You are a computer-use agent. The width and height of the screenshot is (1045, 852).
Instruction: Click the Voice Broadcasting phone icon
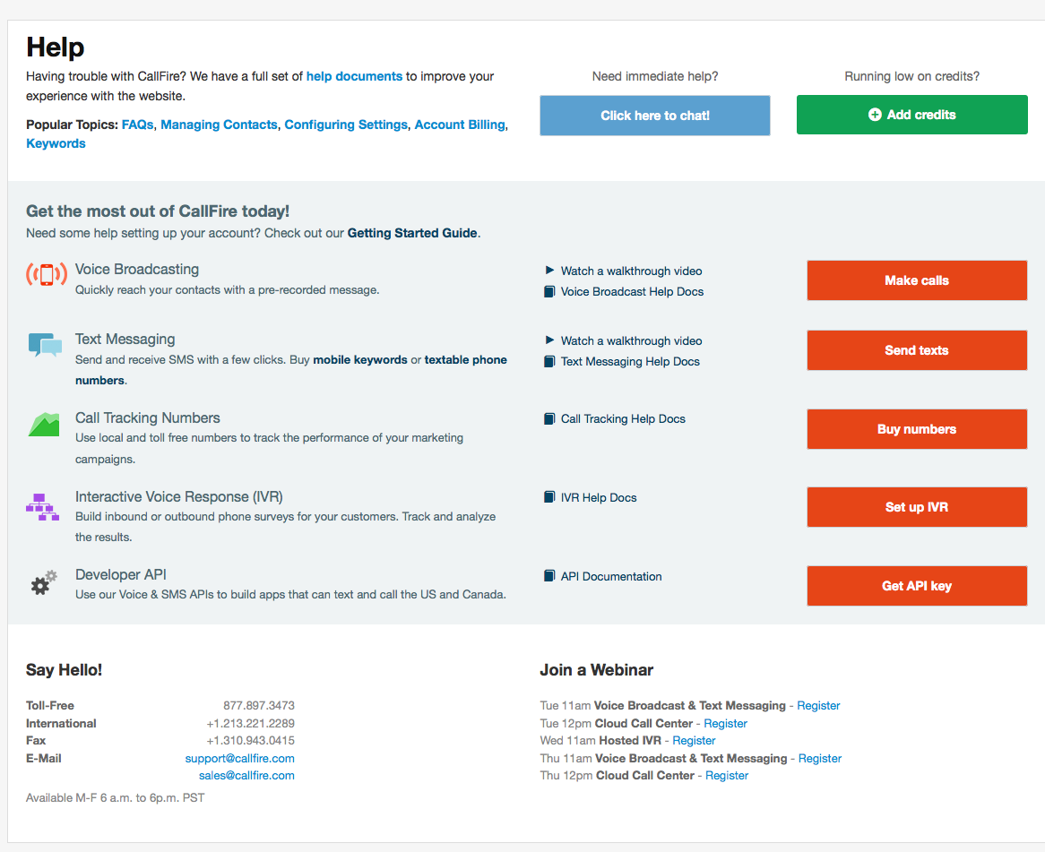tap(46, 274)
